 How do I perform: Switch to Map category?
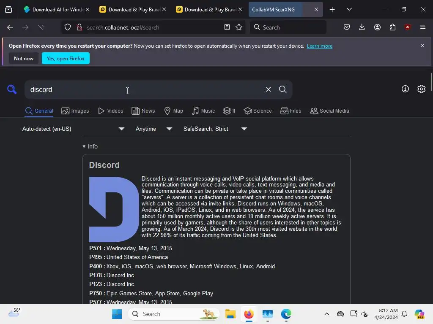pyautogui.click(x=174, y=111)
